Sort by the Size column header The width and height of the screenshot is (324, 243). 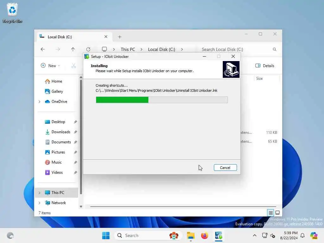266,78
